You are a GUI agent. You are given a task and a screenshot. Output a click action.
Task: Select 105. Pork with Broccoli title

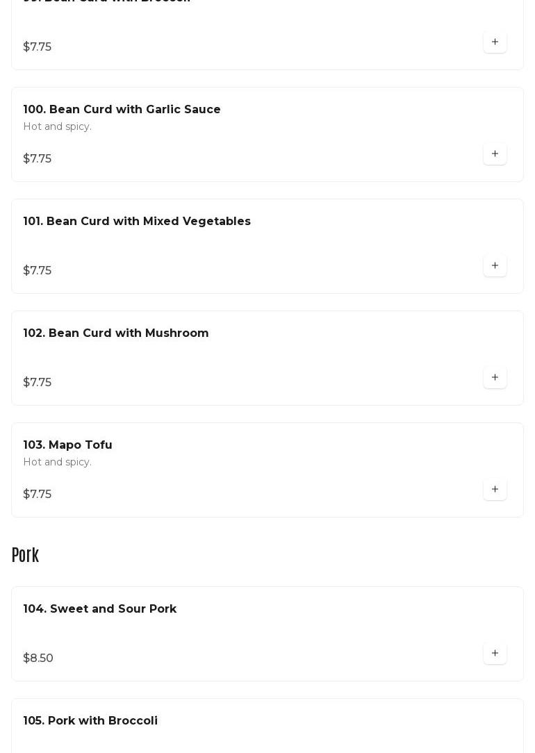tap(90, 720)
